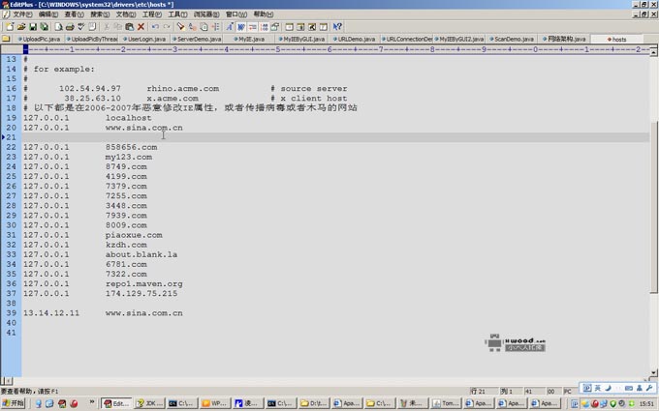Open the Replace tool icon

pyautogui.click(x=193, y=27)
